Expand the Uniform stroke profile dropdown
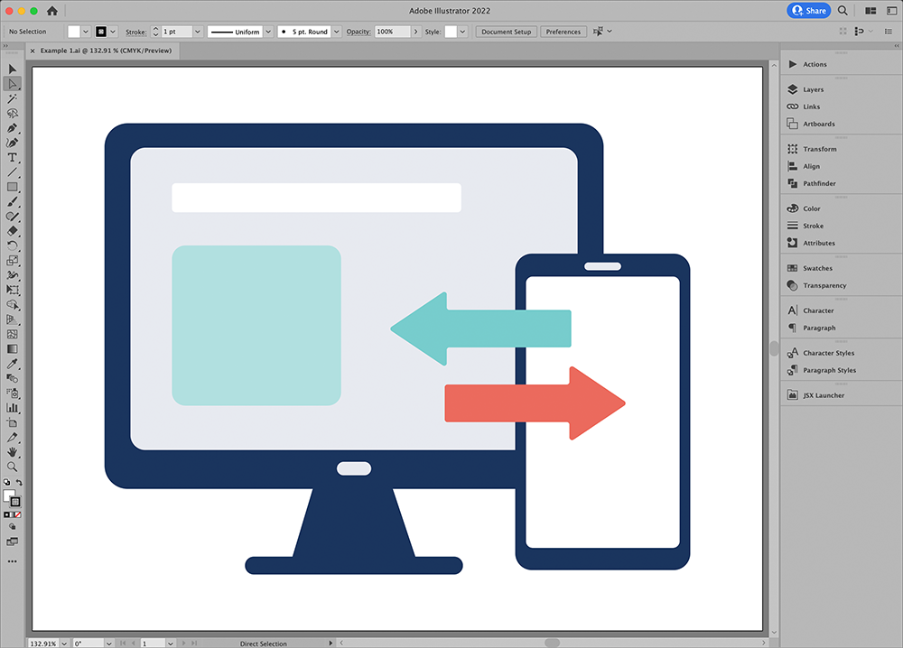The width and height of the screenshot is (903, 648). pos(268,32)
